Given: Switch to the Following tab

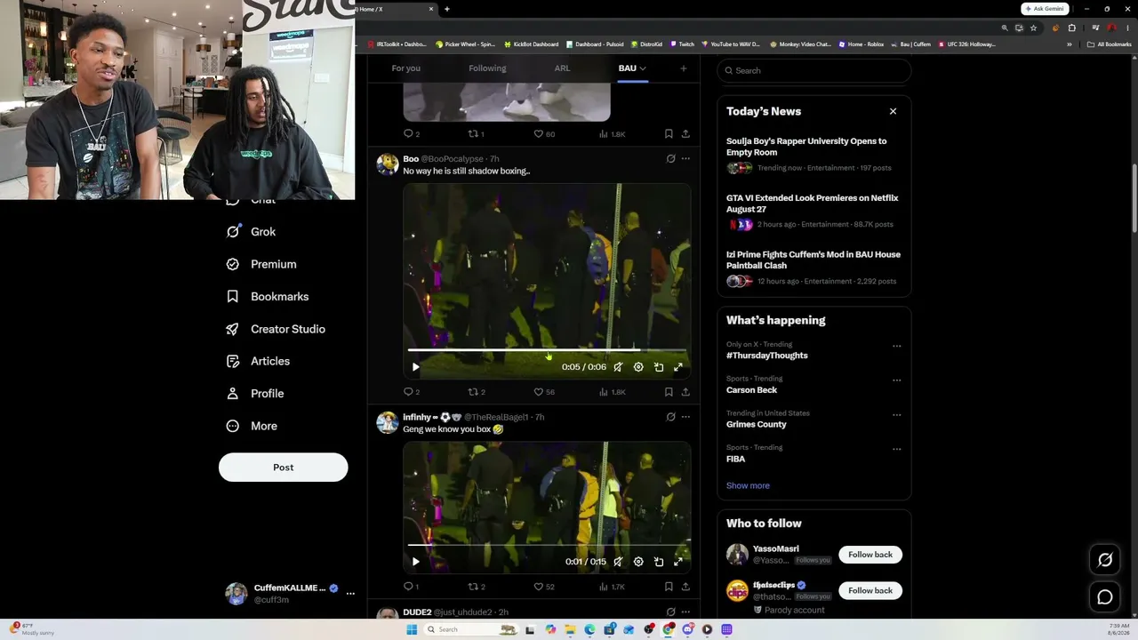Looking at the screenshot, I should pyautogui.click(x=487, y=68).
